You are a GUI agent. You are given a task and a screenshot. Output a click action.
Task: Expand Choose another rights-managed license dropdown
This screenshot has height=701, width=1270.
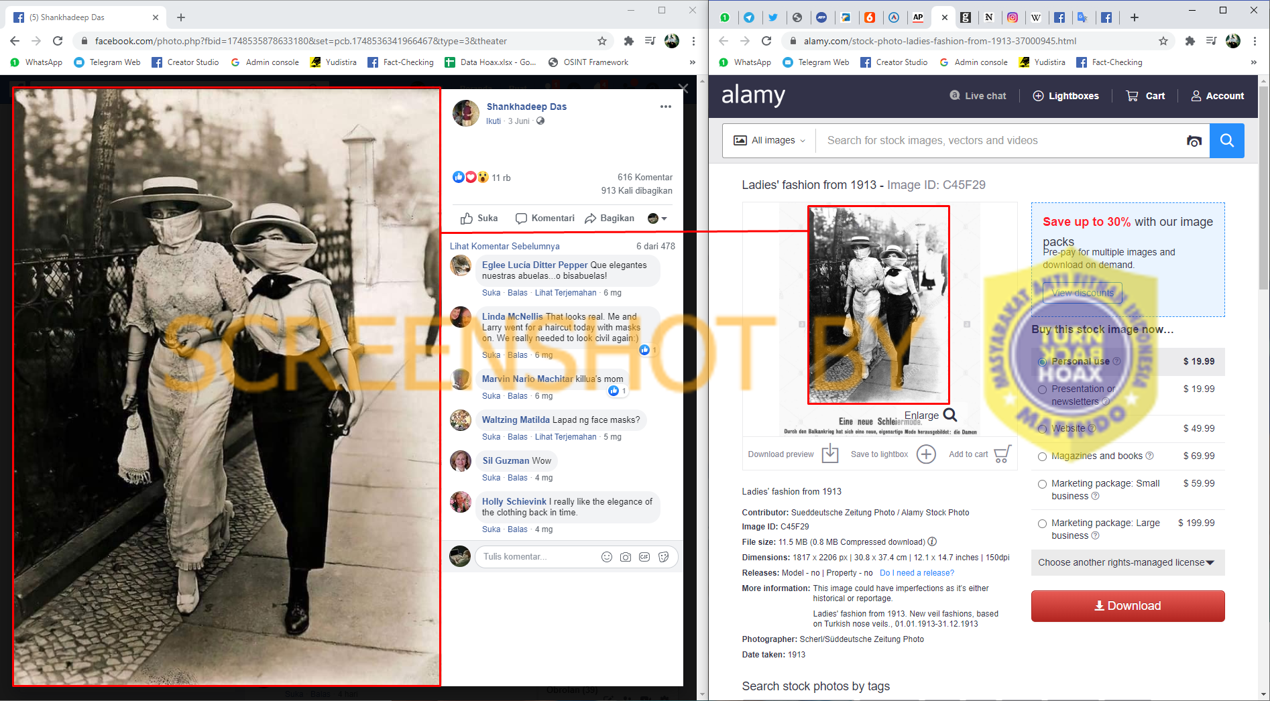click(x=1127, y=562)
